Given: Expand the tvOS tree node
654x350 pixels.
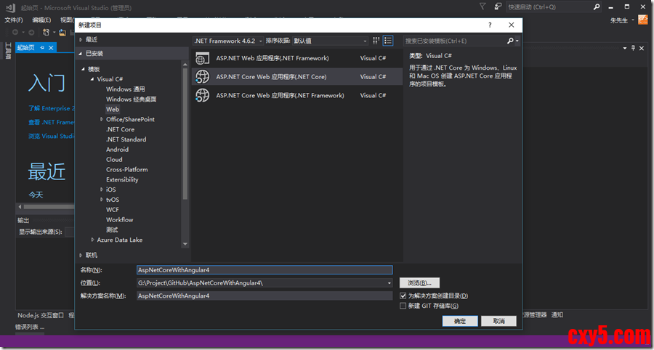Looking at the screenshot, I should pos(102,200).
